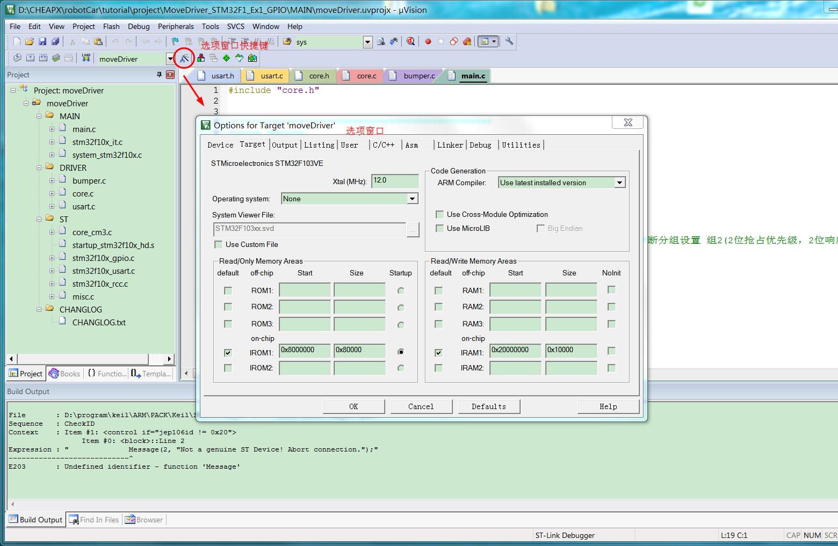This screenshot has width=838, height=546.
Task: Click the Download (LOAD) to flash icon
Action: [x=86, y=58]
